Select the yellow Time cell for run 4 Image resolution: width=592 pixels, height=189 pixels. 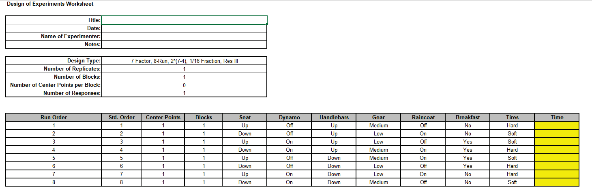[557, 150]
